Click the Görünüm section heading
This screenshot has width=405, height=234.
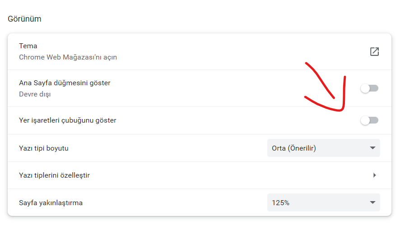pos(24,19)
